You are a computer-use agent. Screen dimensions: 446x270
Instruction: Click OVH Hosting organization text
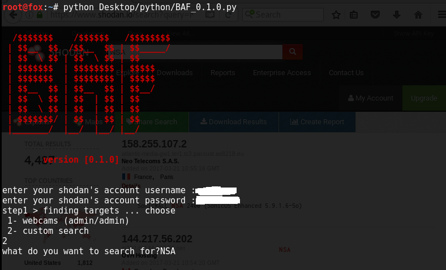coord(139,255)
